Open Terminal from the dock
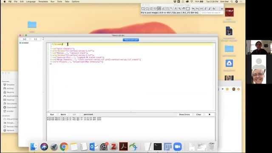Image resolution: width=272 pixels, height=153 pixels. click(x=158, y=147)
